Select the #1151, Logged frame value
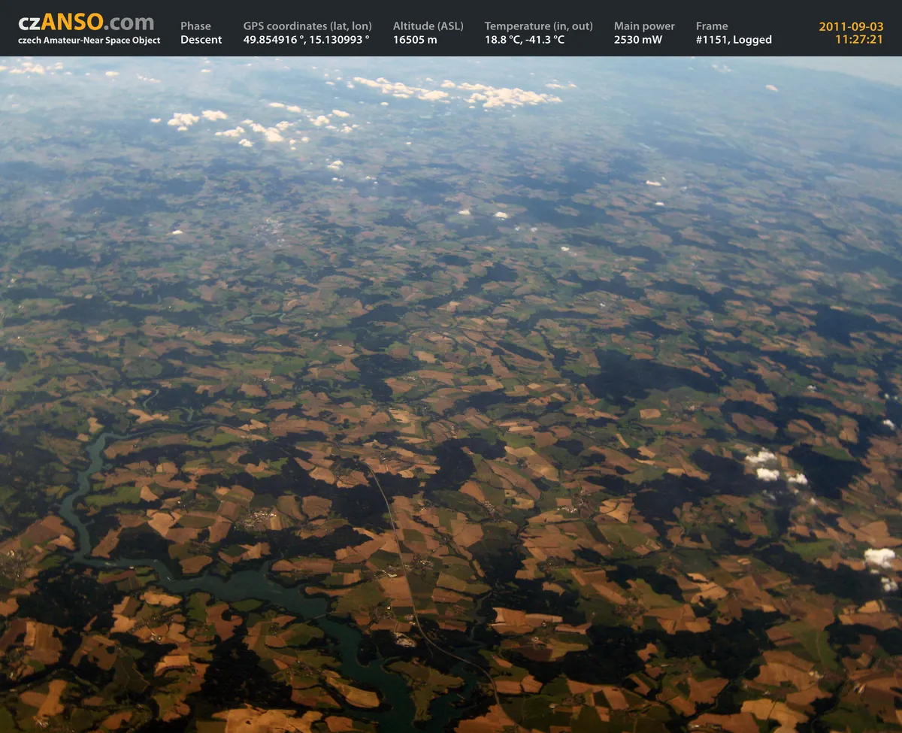 (x=734, y=40)
